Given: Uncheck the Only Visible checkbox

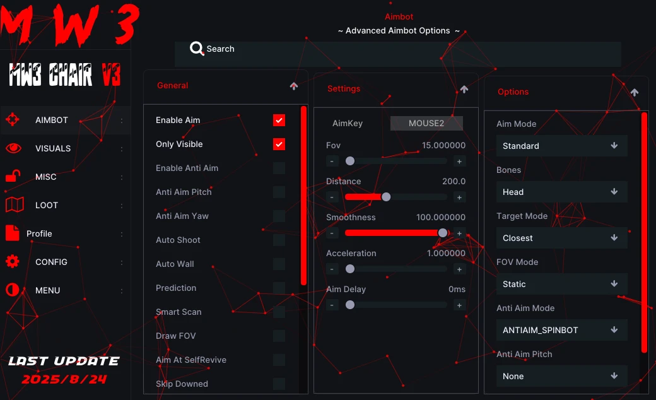Looking at the screenshot, I should tap(279, 144).
